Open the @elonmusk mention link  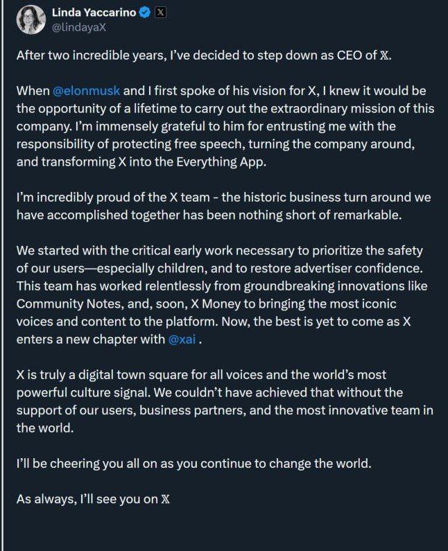tap(86, 91)
